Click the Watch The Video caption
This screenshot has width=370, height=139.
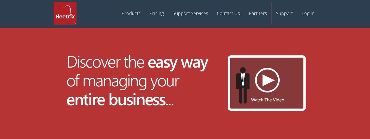click(267, 100)
